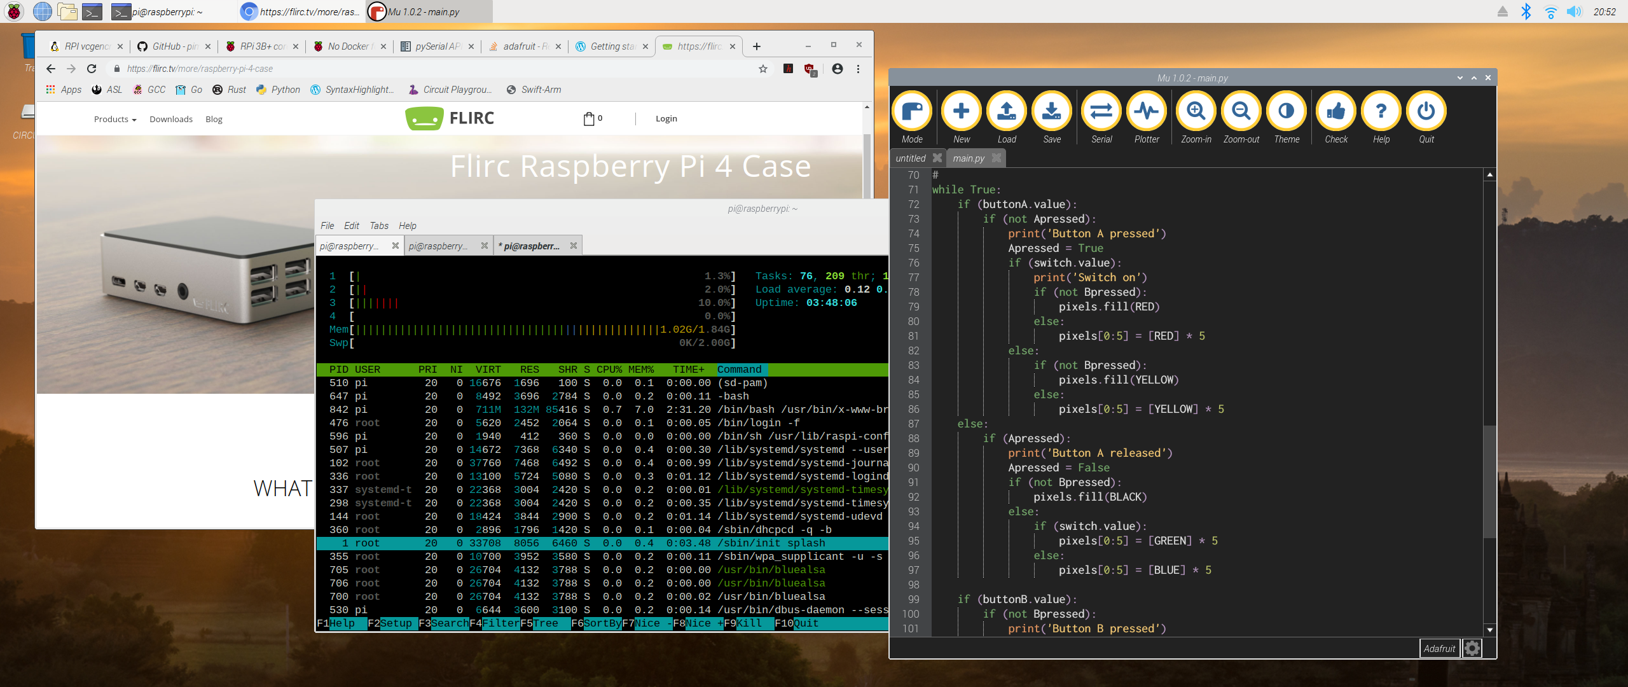Quit the Mu editor

click(x=1426, y=118)
